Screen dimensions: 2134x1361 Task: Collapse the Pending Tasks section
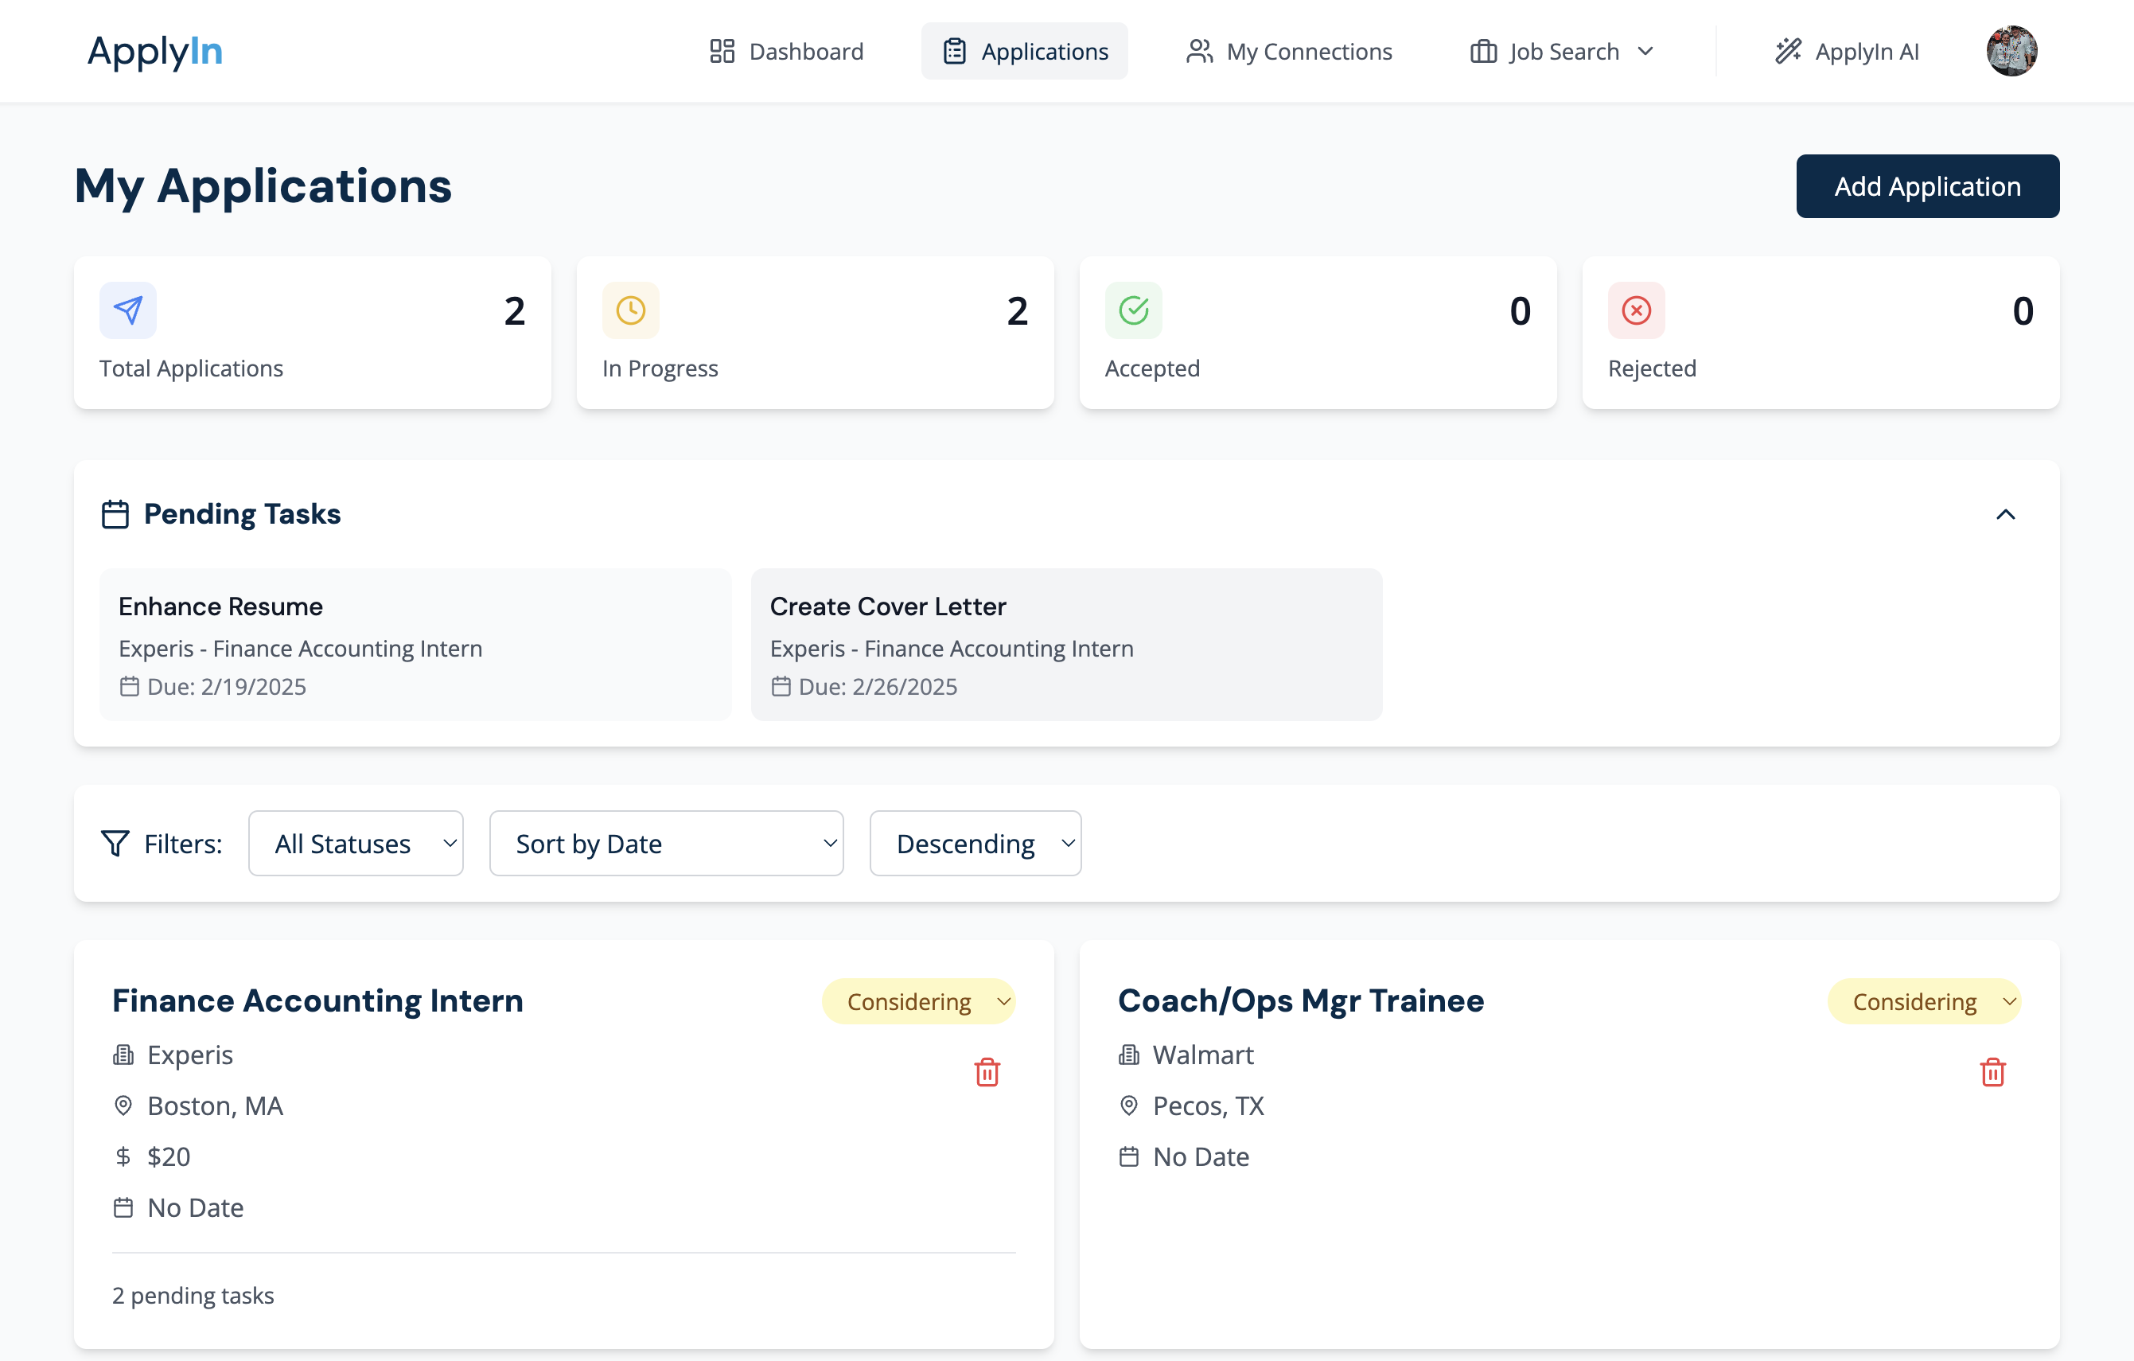coord(2004,514)
